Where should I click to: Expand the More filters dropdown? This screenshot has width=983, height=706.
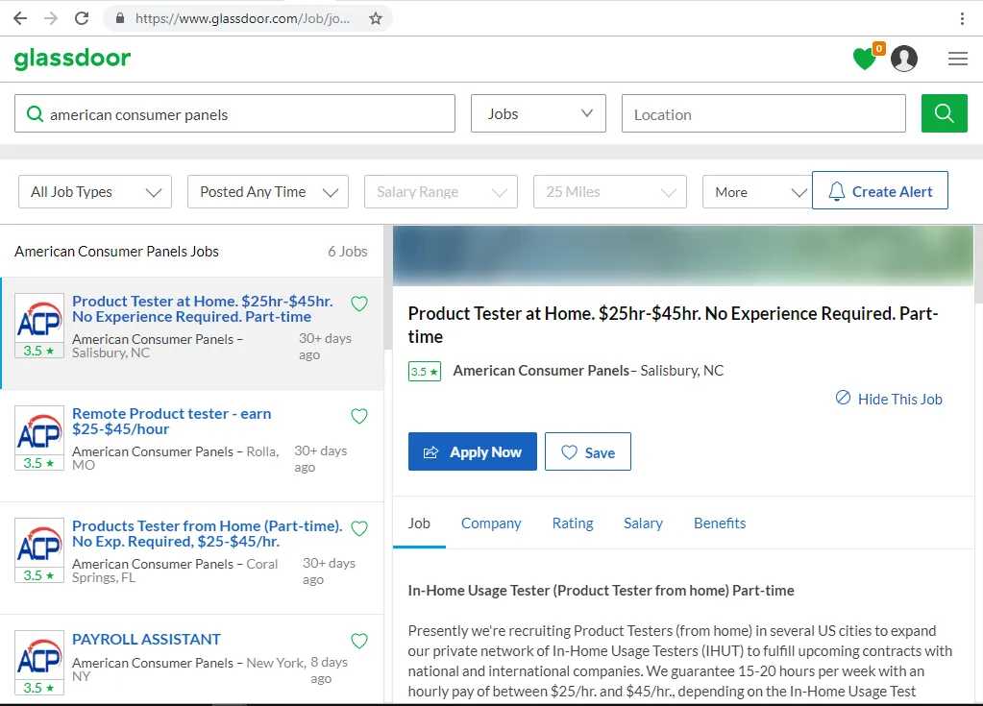757,192
